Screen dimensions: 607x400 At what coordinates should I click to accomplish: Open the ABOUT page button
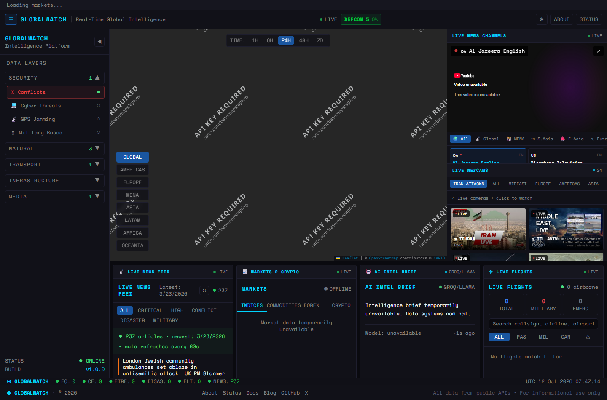[561, 19]
